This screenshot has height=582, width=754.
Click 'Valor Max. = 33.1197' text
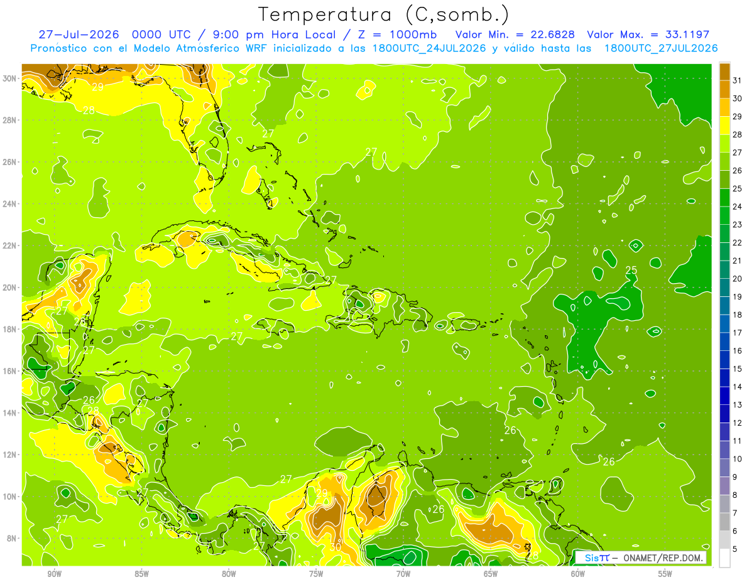pos(648,35)
